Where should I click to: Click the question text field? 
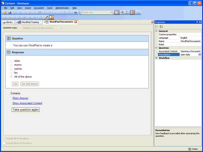tap(77, 45)
